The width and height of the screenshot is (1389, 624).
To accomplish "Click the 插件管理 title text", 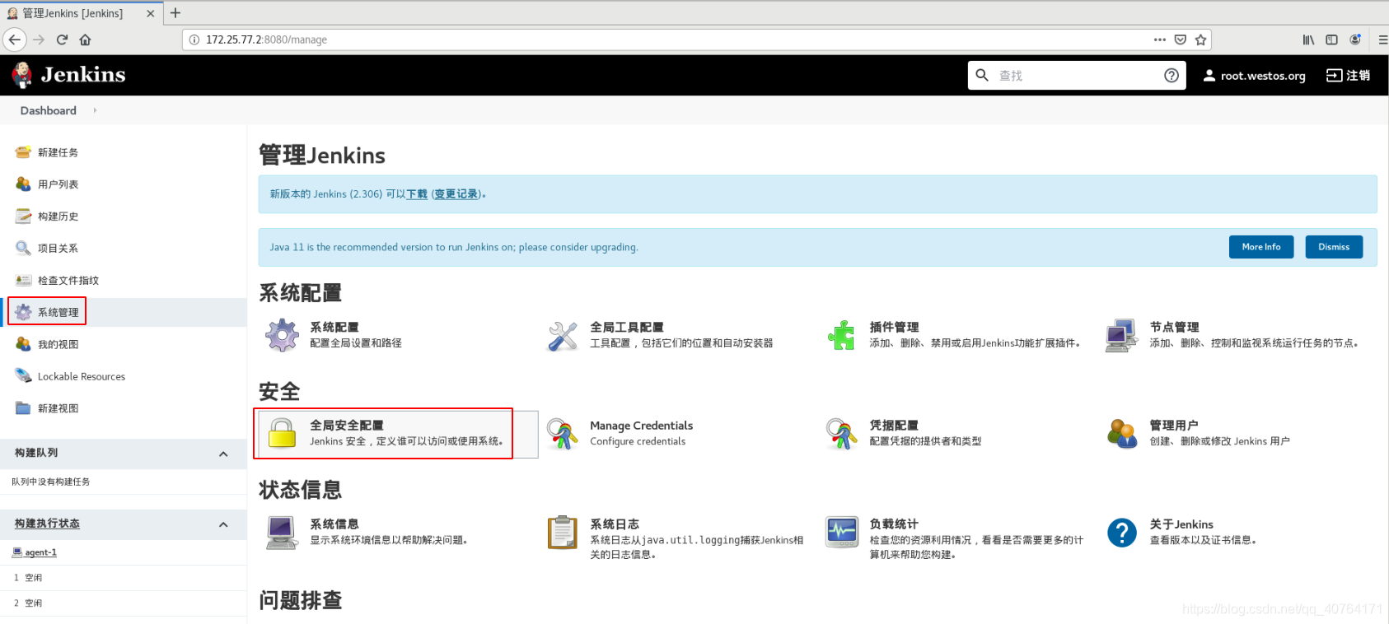I will pos(894,327).
